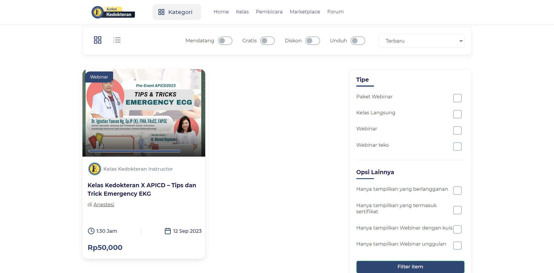Enable the Mendatang toggle
Screen dimensions: 554x273
click(x=225, y=41)
